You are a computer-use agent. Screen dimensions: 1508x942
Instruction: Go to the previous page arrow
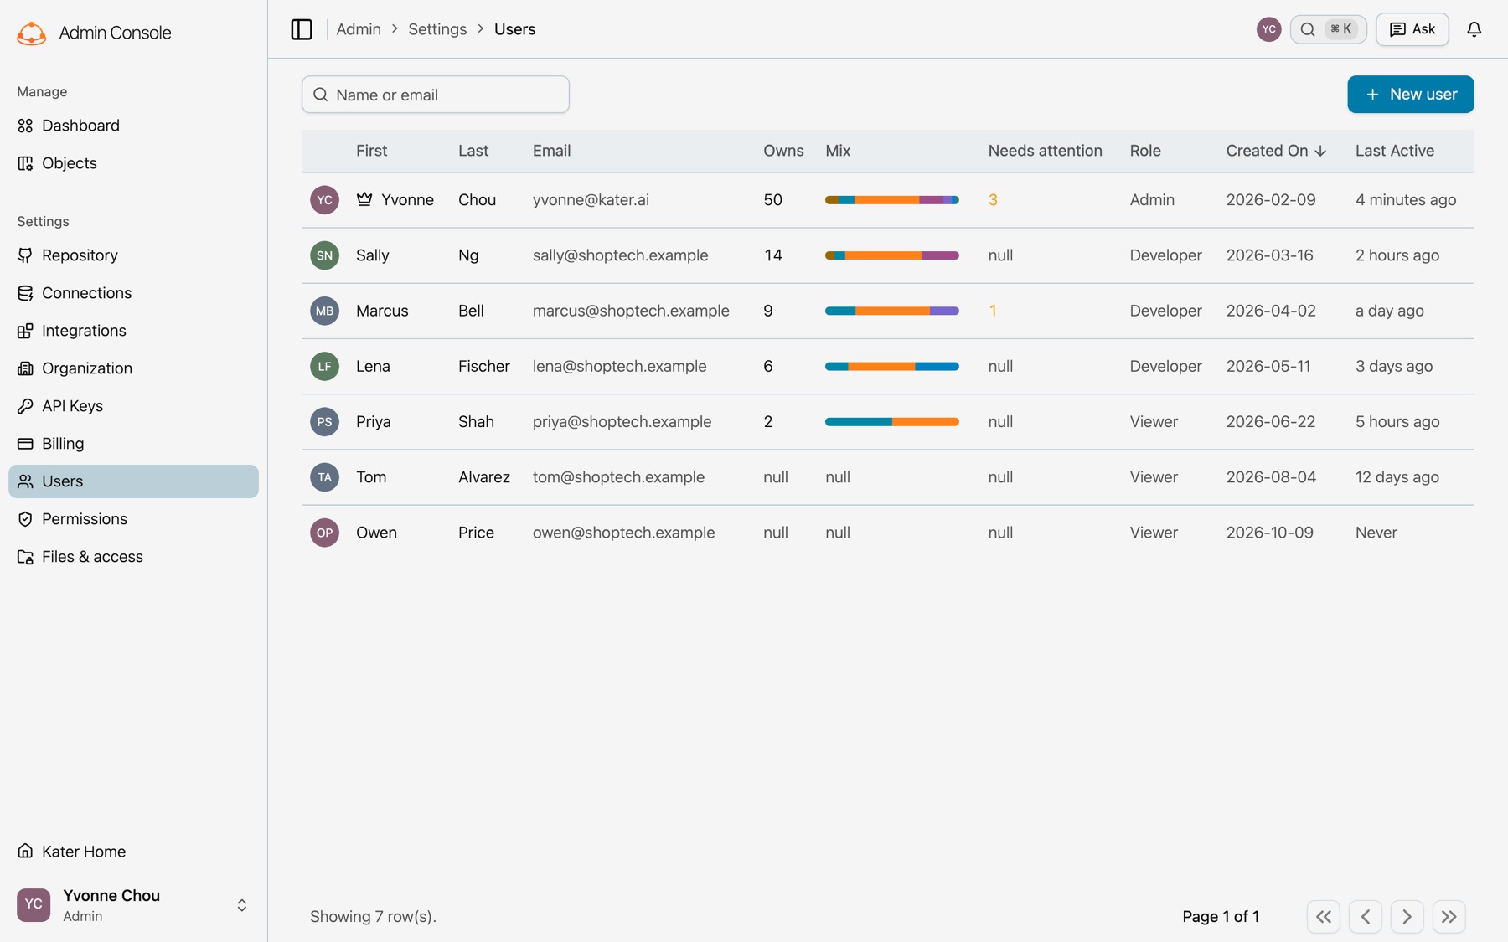(1365, 917)
